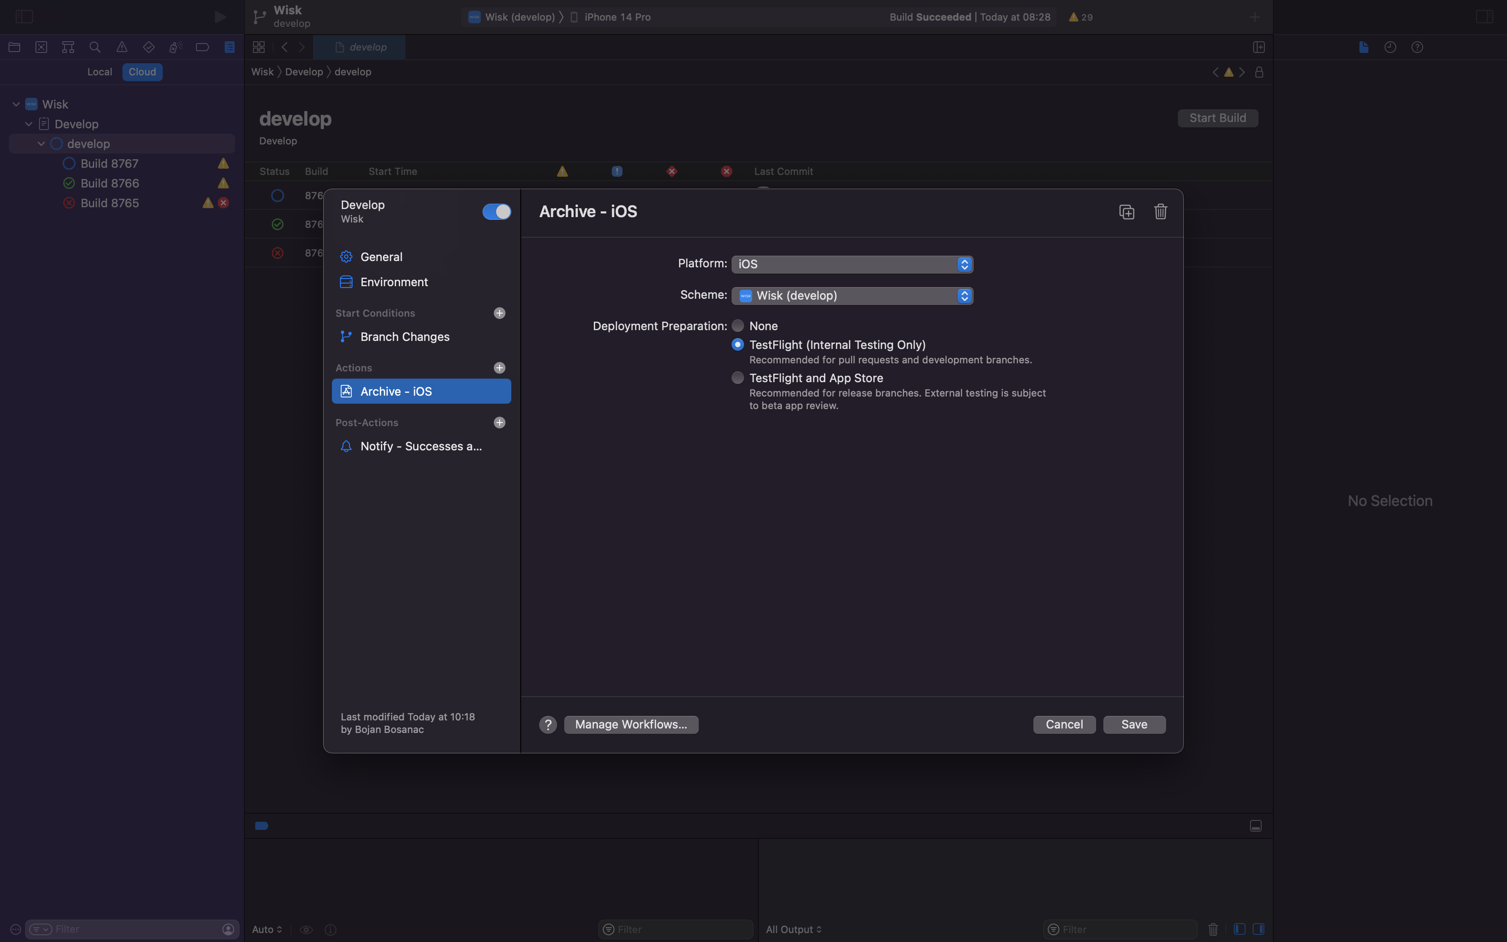Toggle the debug area hide button
This screenshot has width=1507, height=942.
pos(1255,826)
